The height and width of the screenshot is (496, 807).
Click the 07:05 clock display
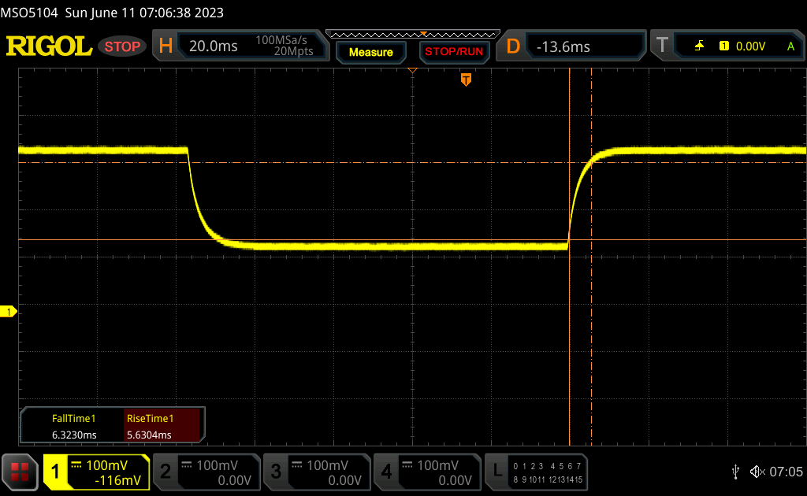[x=786, y=472]
